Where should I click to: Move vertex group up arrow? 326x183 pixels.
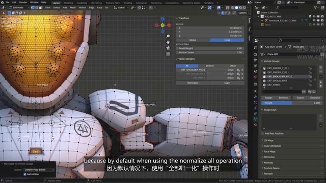(320, 82)
